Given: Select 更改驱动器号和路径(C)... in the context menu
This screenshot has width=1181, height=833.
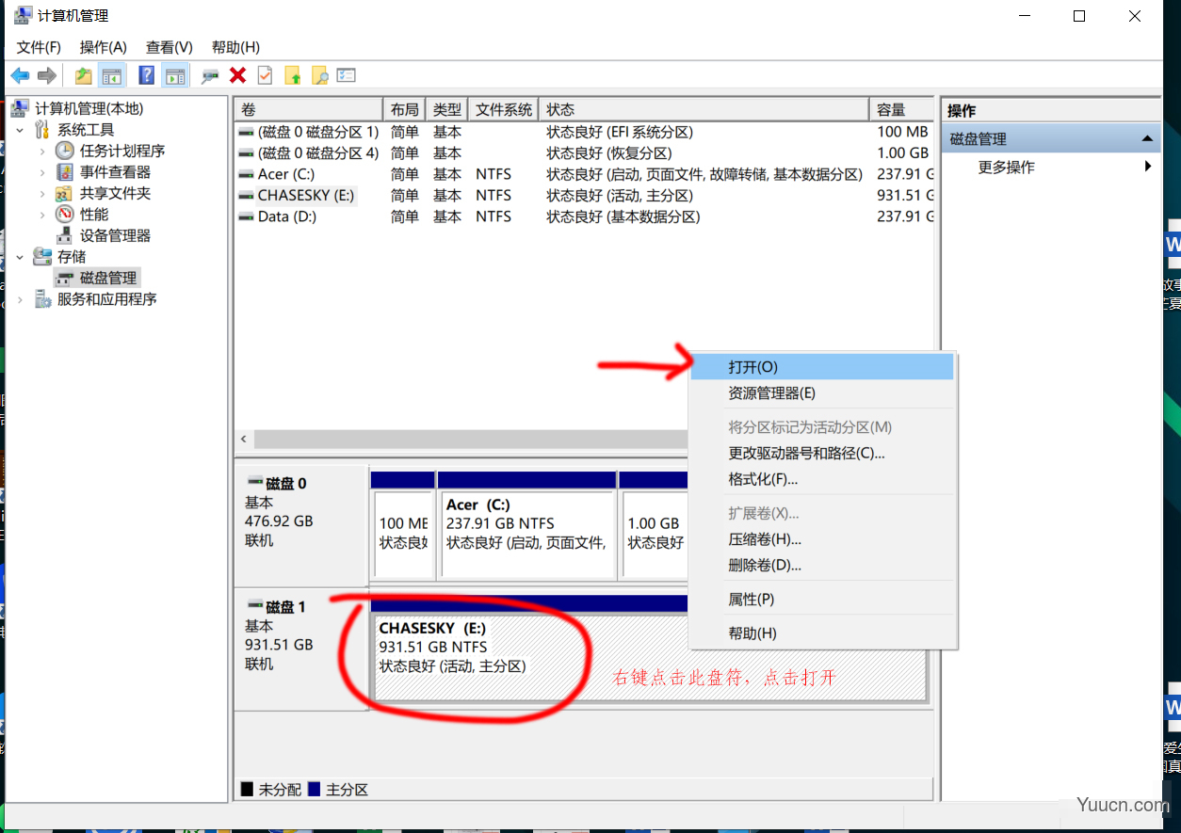Looking at the screenshot, I should [x=822, y=453].
